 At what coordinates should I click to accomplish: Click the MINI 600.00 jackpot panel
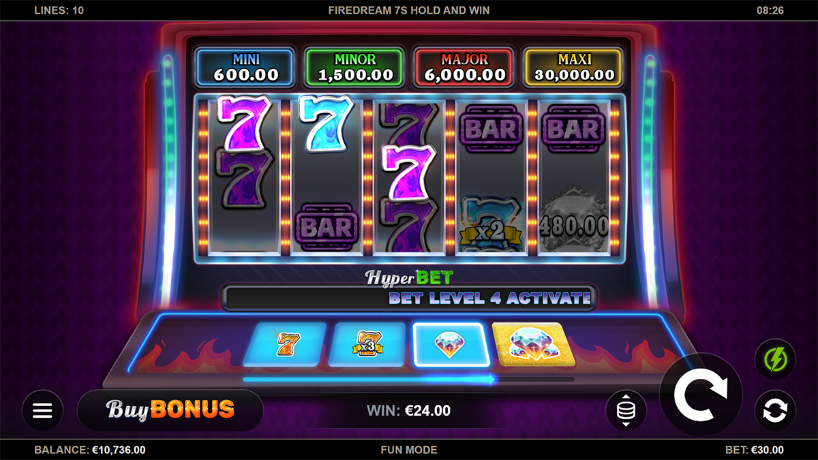[245, 66]
